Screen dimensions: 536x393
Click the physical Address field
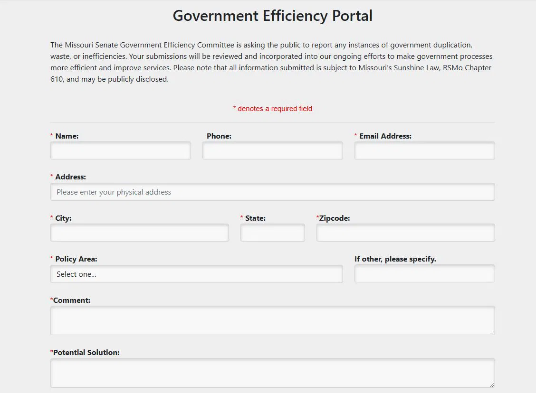point(272,192)
